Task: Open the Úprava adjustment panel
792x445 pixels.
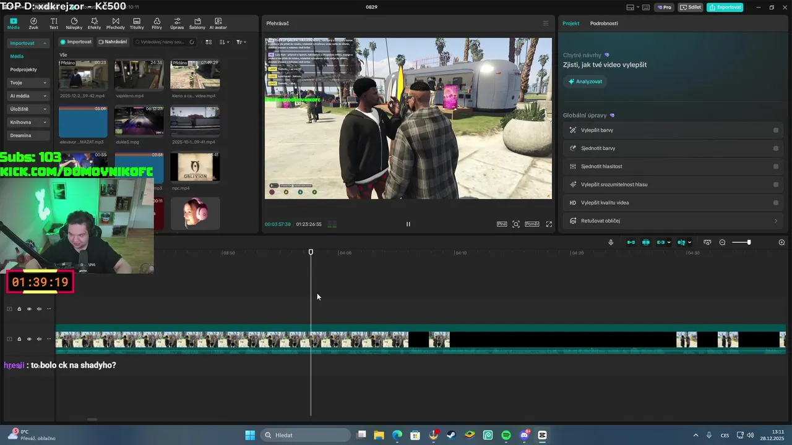Action: [177, 23]
